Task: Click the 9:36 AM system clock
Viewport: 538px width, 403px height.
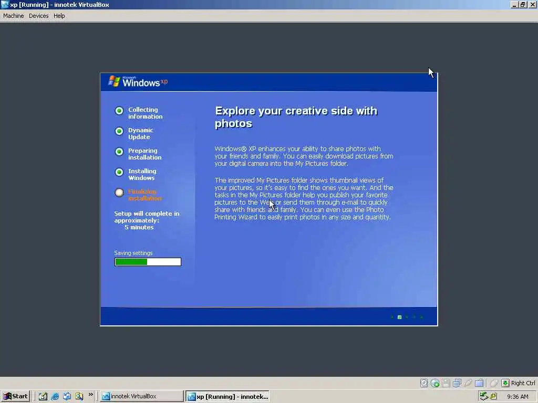Action: (518, 397)
